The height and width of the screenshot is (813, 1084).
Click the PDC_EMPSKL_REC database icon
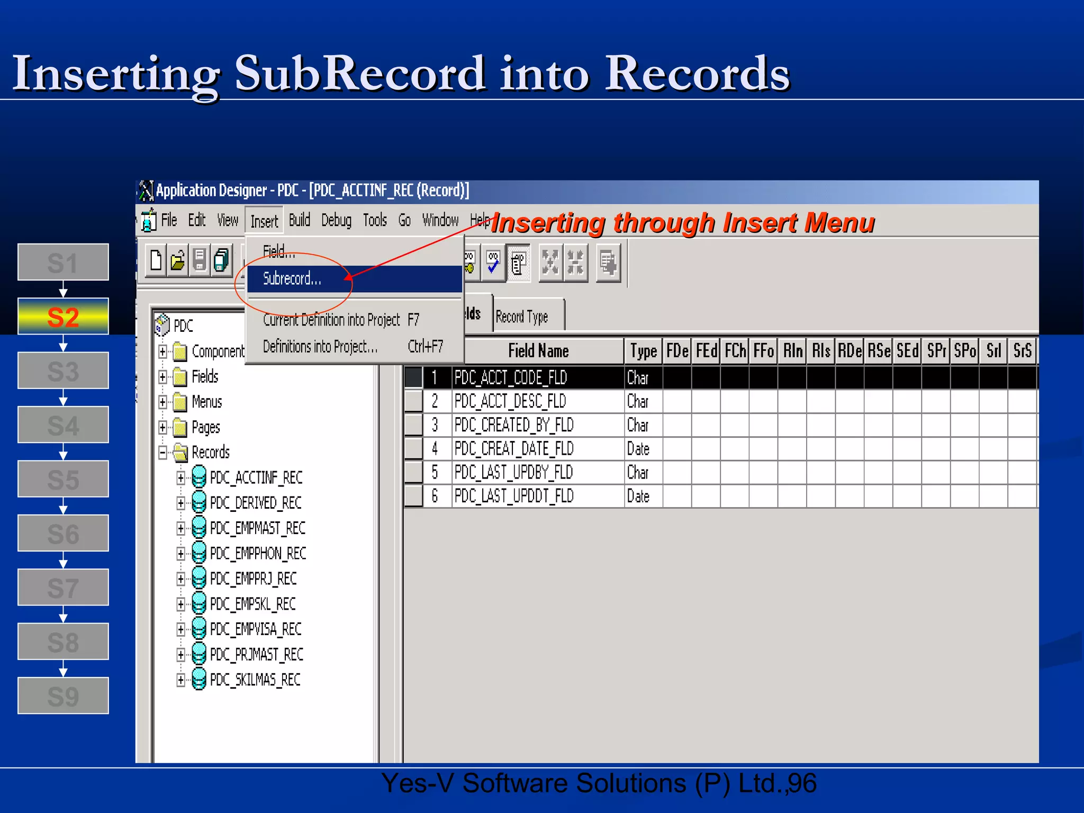pyautogui.click(x=199, y=604)
